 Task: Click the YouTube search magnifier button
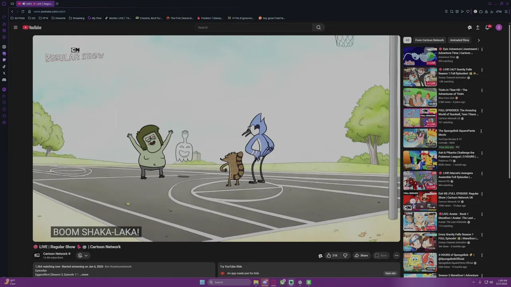coord(319,28)
